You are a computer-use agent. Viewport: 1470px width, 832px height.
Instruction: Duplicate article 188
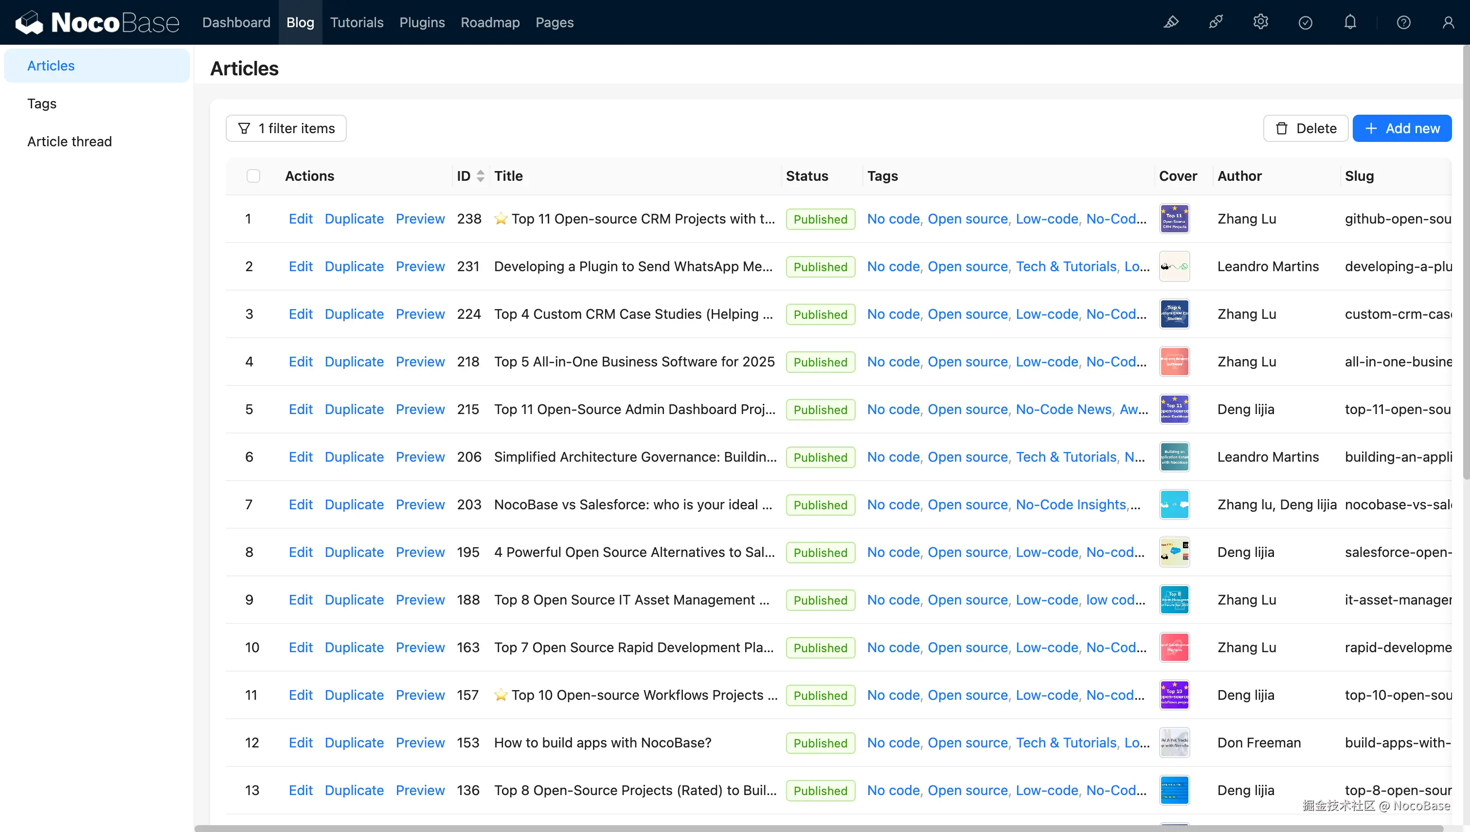click(x=354, y=600)
